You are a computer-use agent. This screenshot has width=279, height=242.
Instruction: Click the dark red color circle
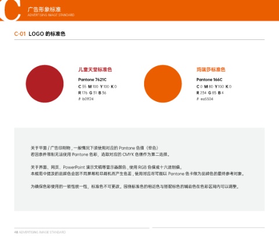click(45, 83)
